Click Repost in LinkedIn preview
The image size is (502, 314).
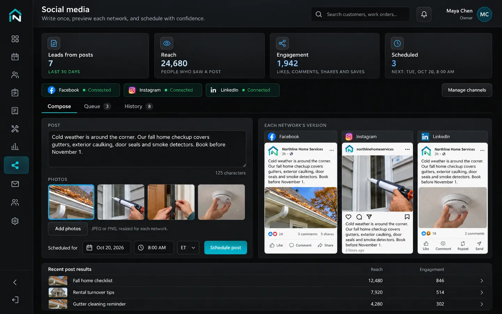click(x=463, y=246)
